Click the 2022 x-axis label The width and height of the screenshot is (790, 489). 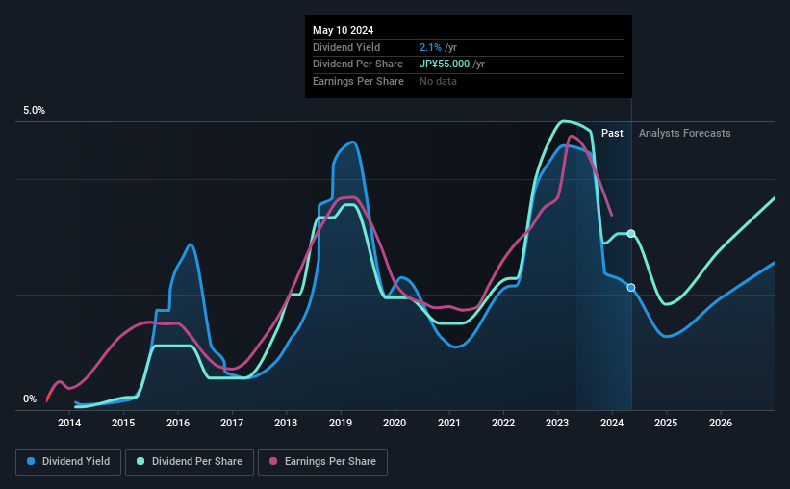coord(503,423)
